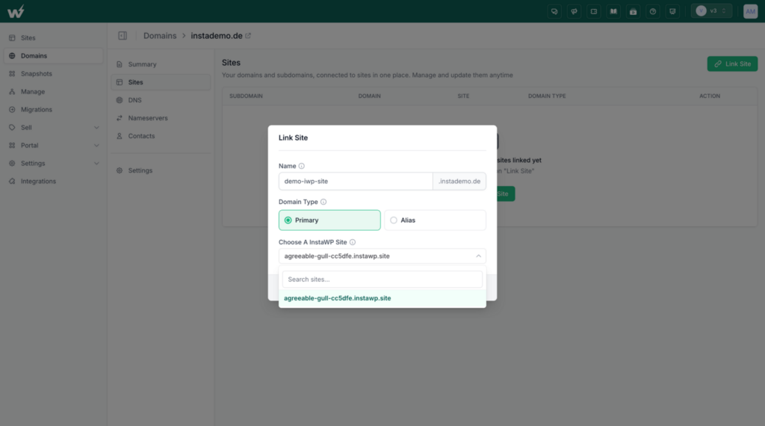Click the Search sites field
765x426 pixels.
(382, 279)
